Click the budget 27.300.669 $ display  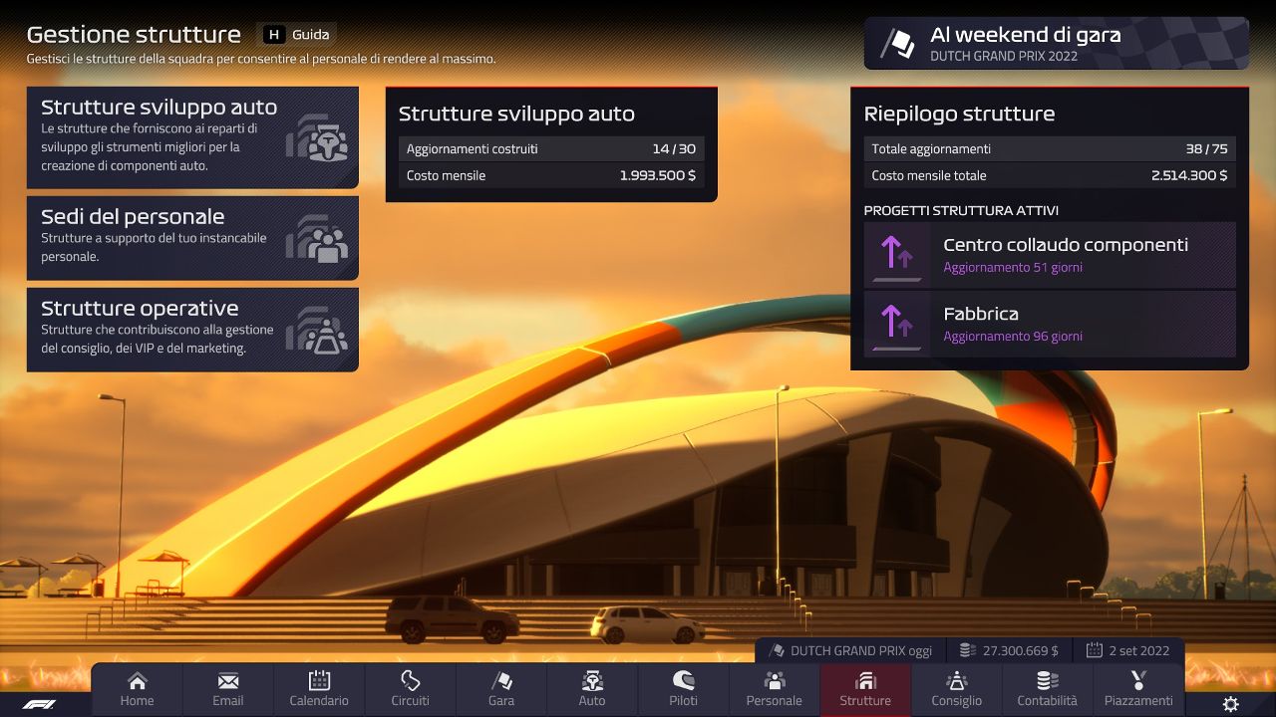pos(1009,650)
